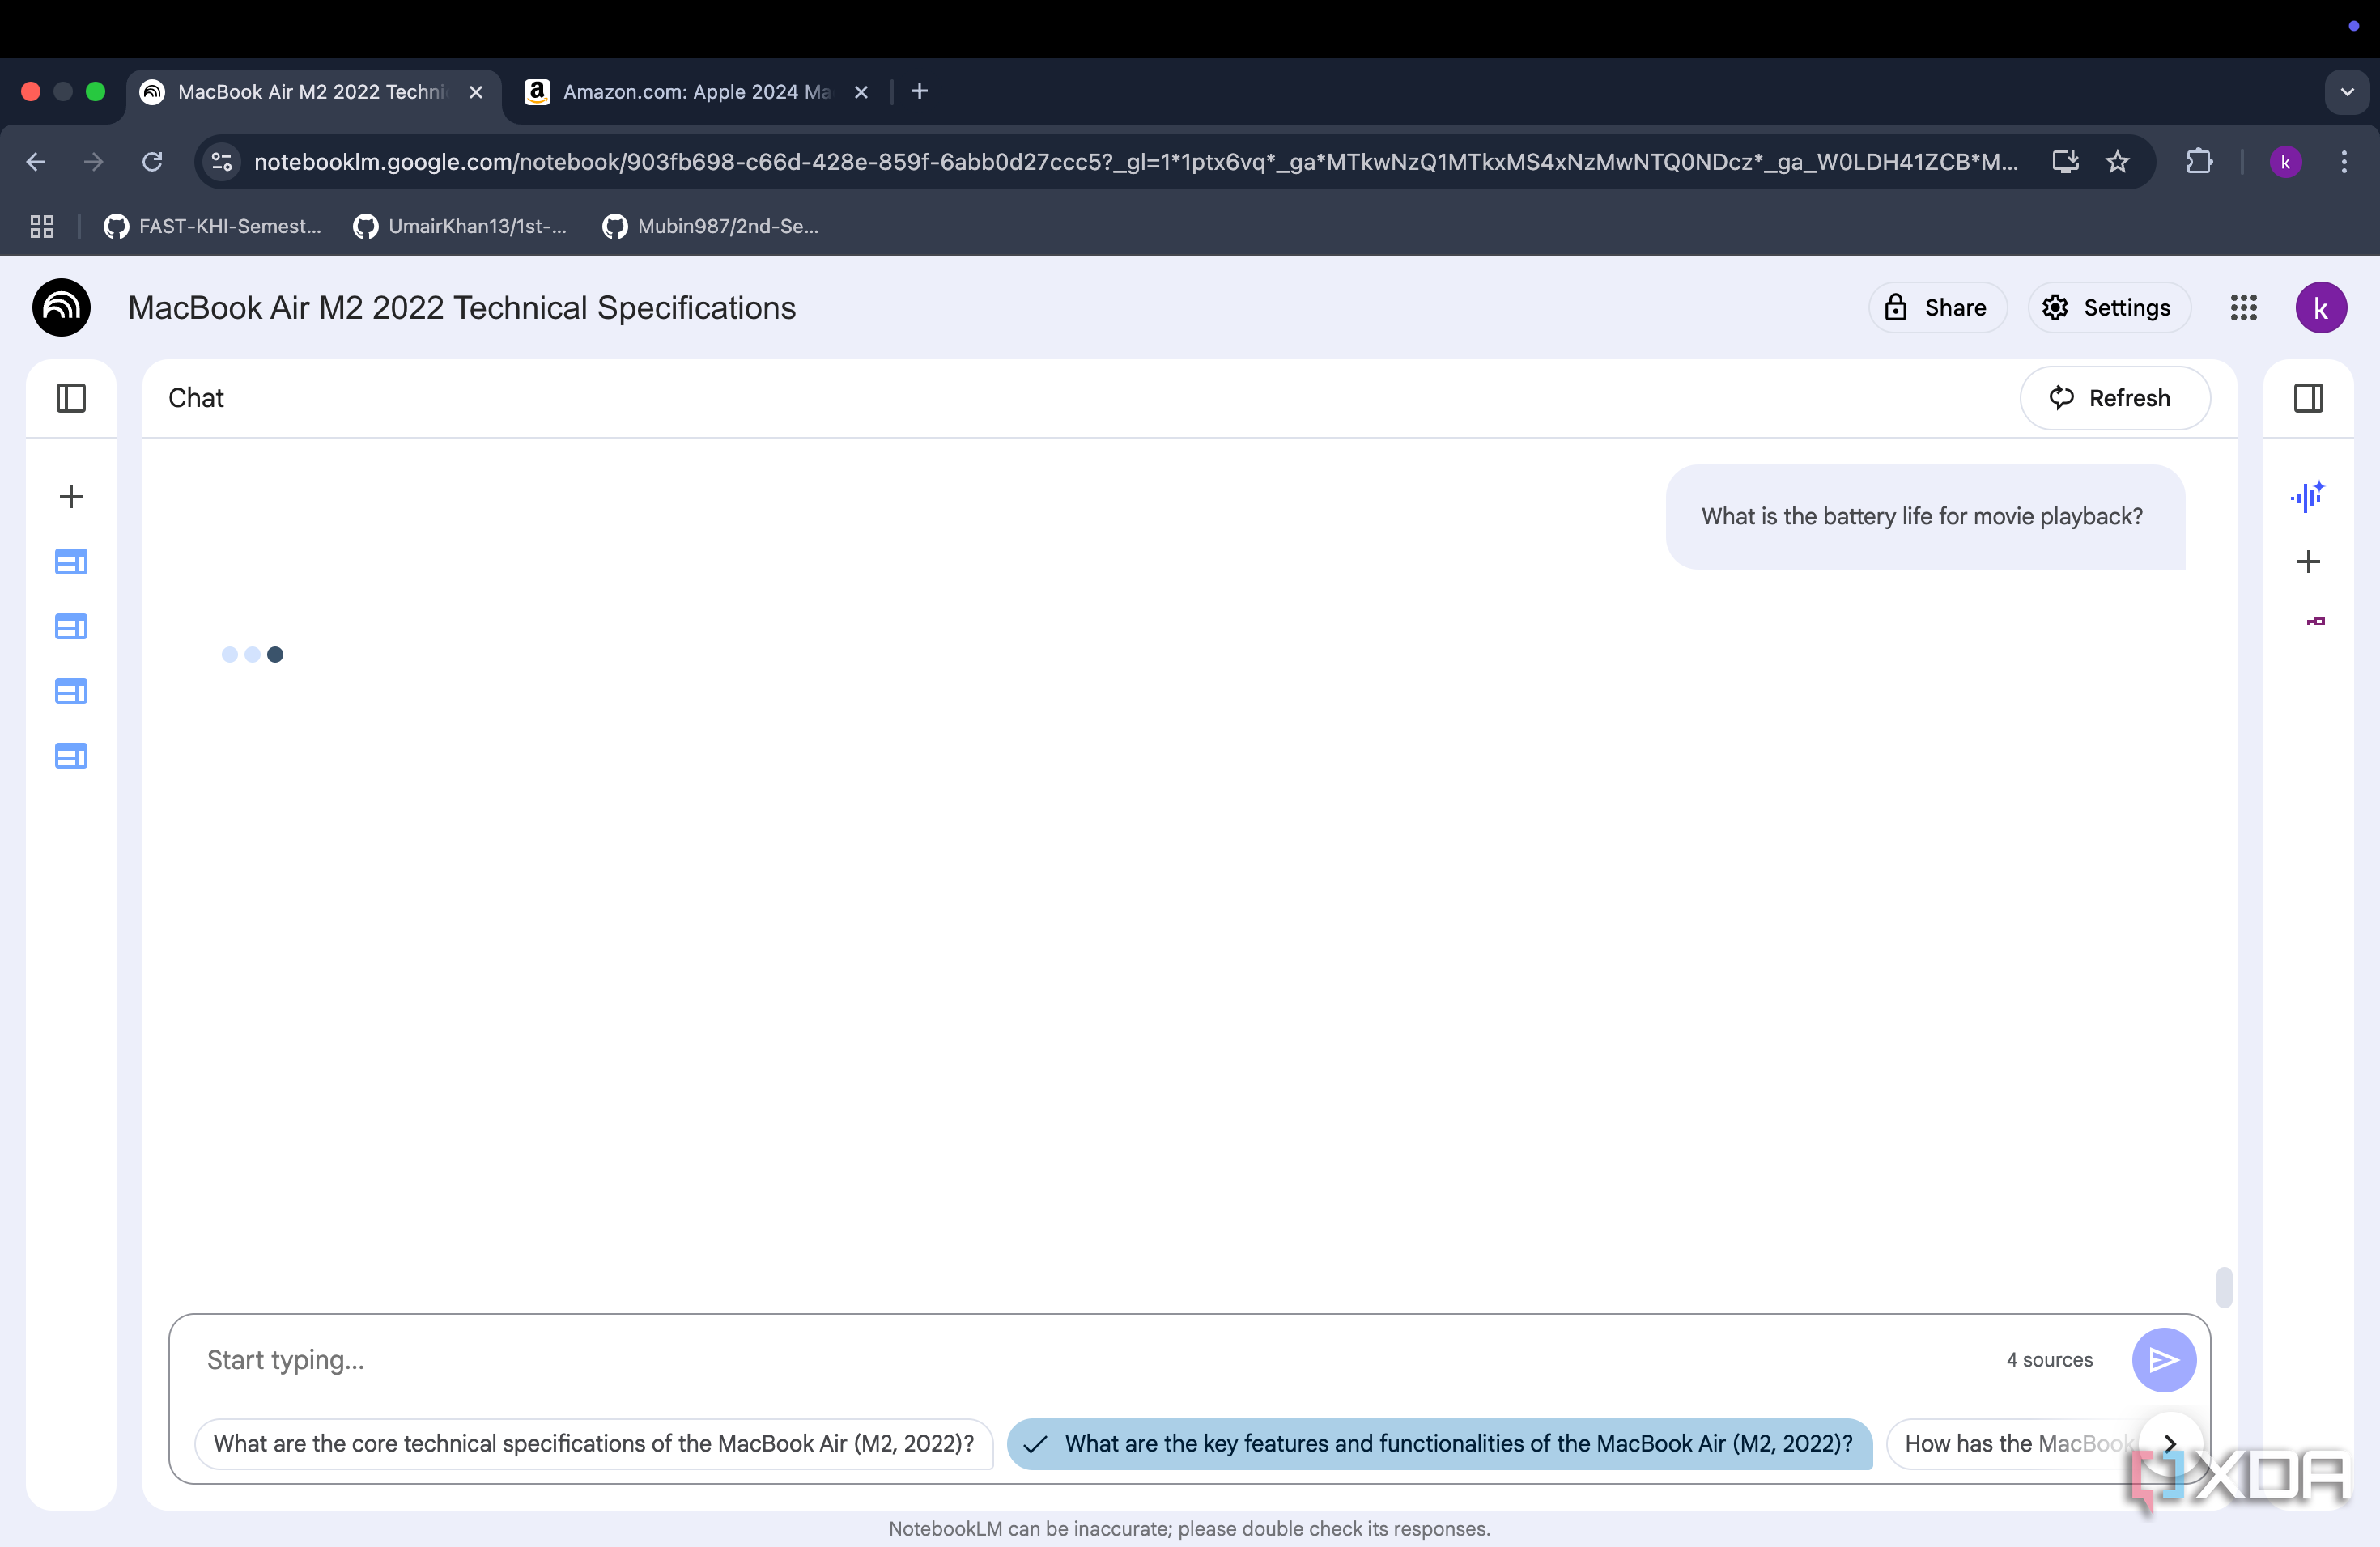Image resolution: width=2380 pixels, height=1547 pixels.
Task: Click the chat scrollbar thumb
Action: point(2224,1287)
